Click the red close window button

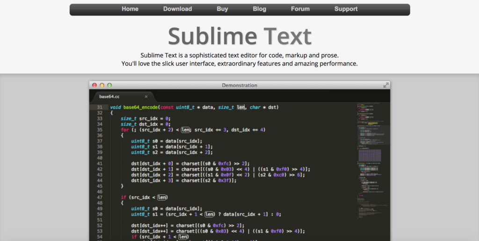click(94, 85)
